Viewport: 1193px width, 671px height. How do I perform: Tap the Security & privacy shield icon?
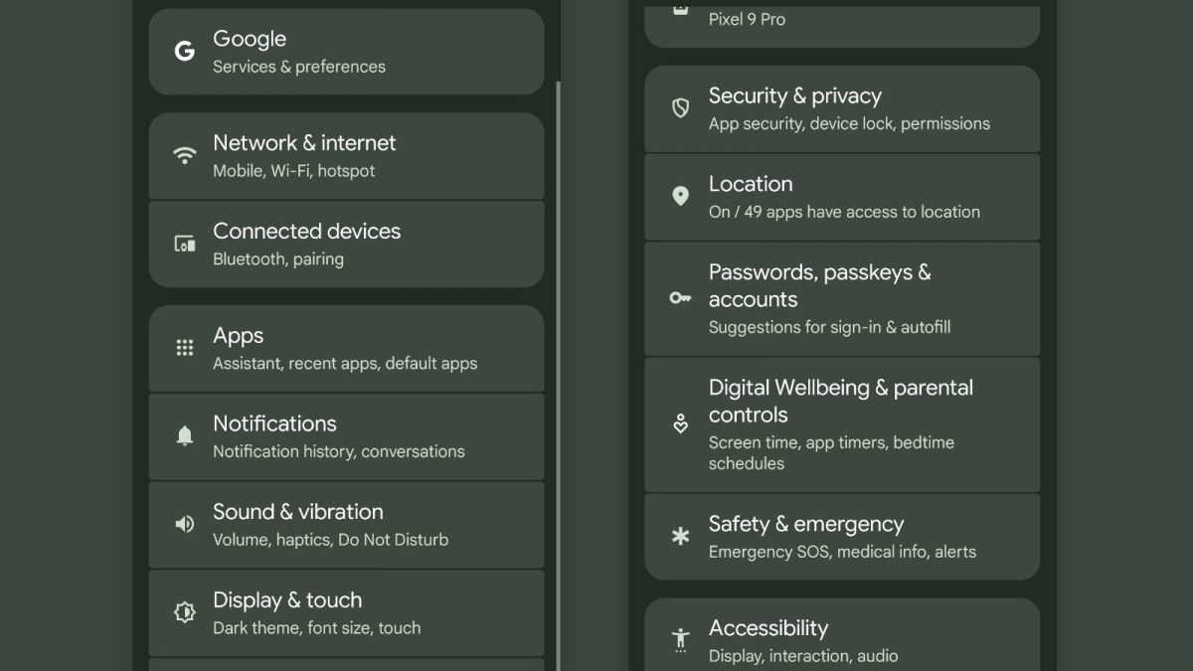(x=680, y=108)
